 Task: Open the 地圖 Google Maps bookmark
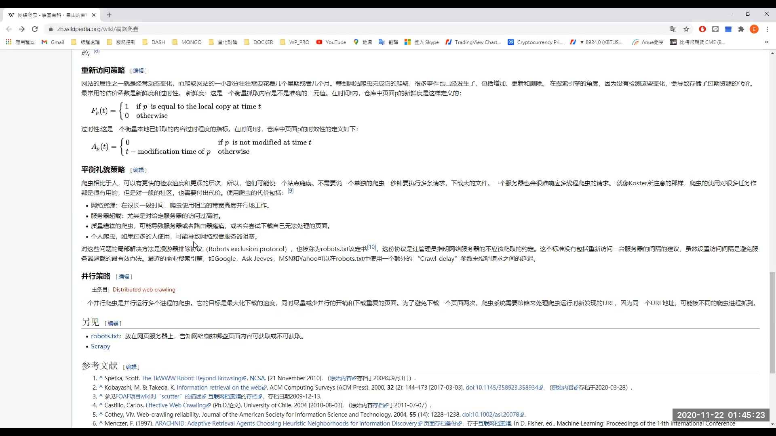click(362, 42)
